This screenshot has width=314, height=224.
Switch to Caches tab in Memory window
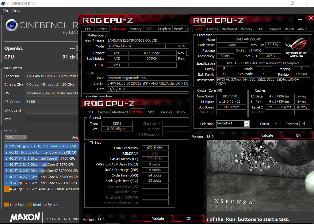click(103, 112)
